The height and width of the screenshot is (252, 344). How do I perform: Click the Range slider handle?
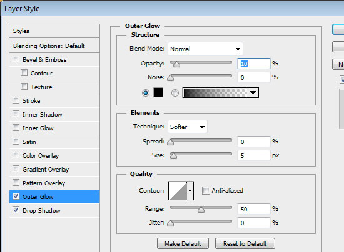[201, 210]
